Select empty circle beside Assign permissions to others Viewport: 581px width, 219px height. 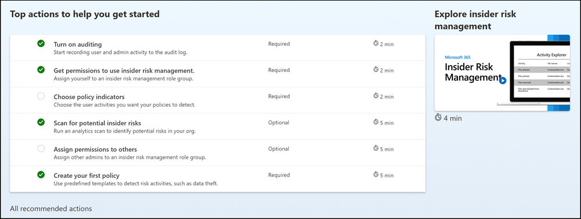41,148
